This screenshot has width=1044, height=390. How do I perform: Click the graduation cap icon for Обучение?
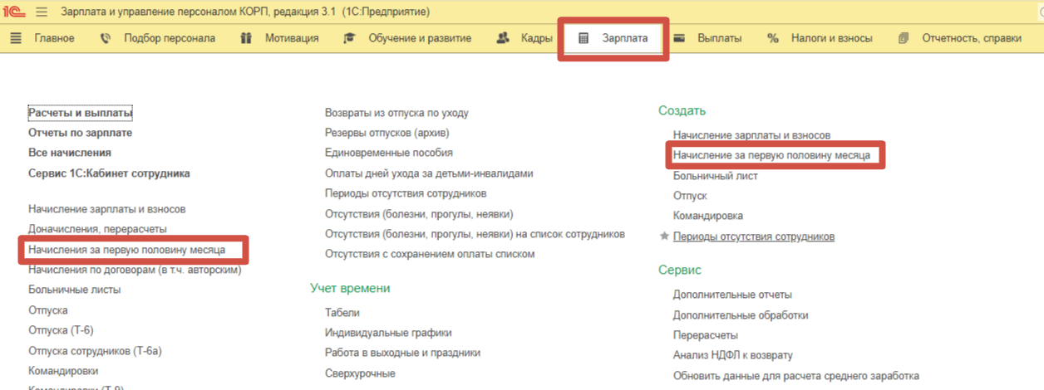click(x=350, y=38)
